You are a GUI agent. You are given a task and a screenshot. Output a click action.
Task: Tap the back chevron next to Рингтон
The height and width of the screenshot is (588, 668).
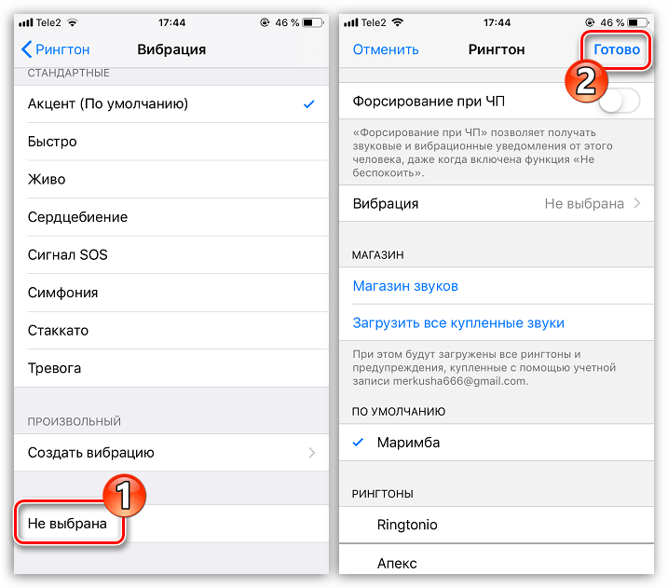click(x=26, y=49)
